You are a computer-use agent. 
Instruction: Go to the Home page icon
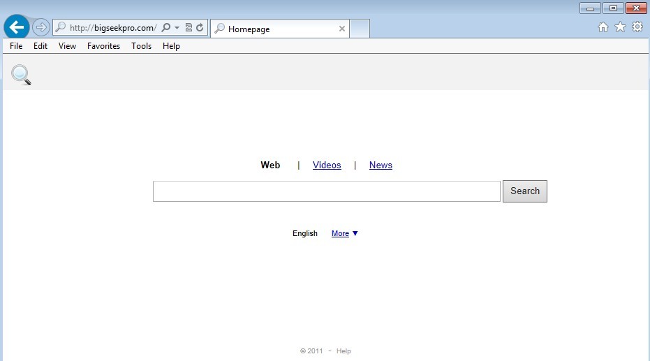(603, 27)
